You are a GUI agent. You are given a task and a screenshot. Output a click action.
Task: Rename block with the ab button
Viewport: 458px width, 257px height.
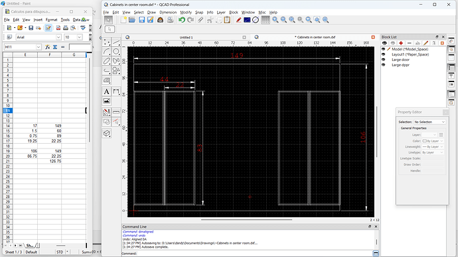[418, 43]
